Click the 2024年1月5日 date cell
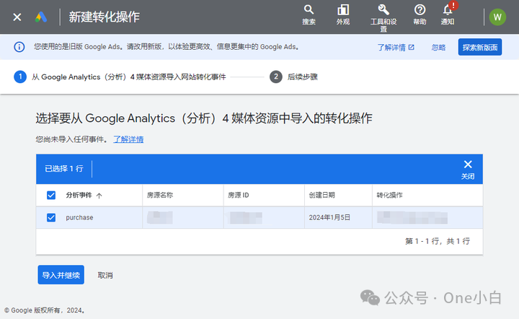519x319 pixels. click(329, 218)
